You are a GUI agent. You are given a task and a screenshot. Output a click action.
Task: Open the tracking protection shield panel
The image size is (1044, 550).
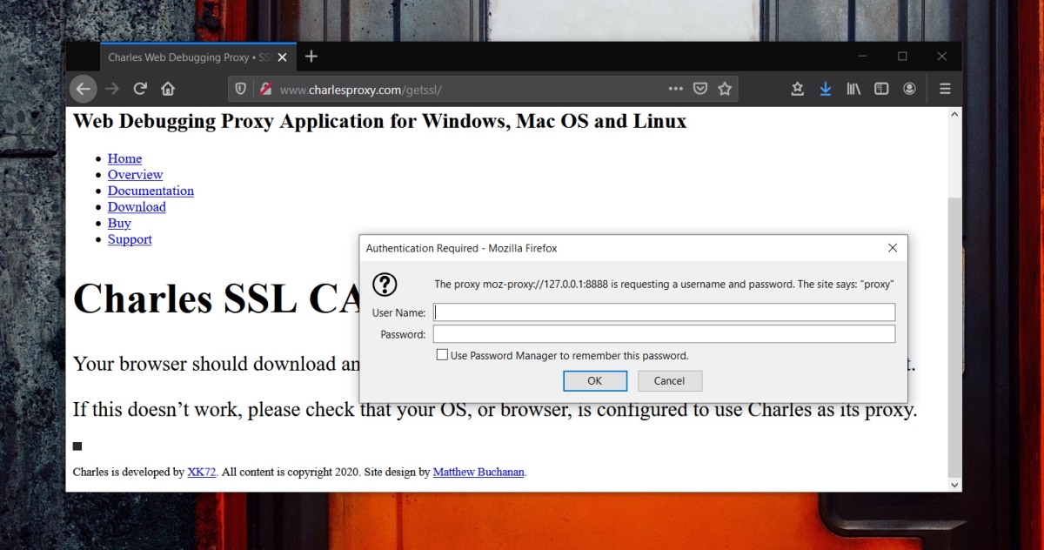point(241,88)
